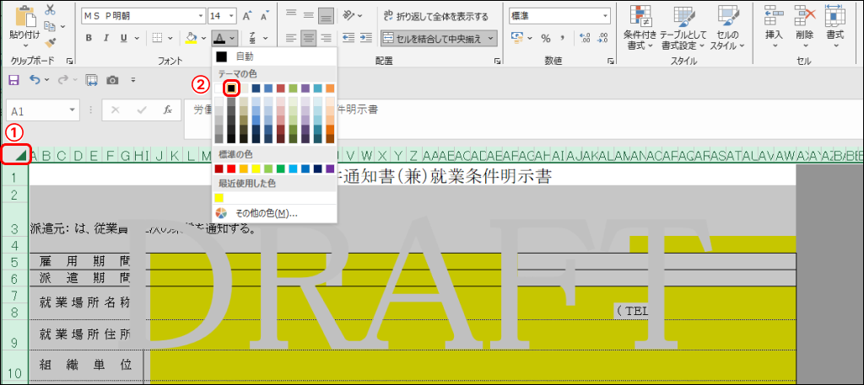Click the 書式 format cells icon
The height and width of the screenshot is (385, 864).
click(834, 24)
